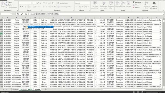The width and height of the screenshot is (165, 93).
Task: Click cell IQ-20-3647
Action: (x=7, y=20)
